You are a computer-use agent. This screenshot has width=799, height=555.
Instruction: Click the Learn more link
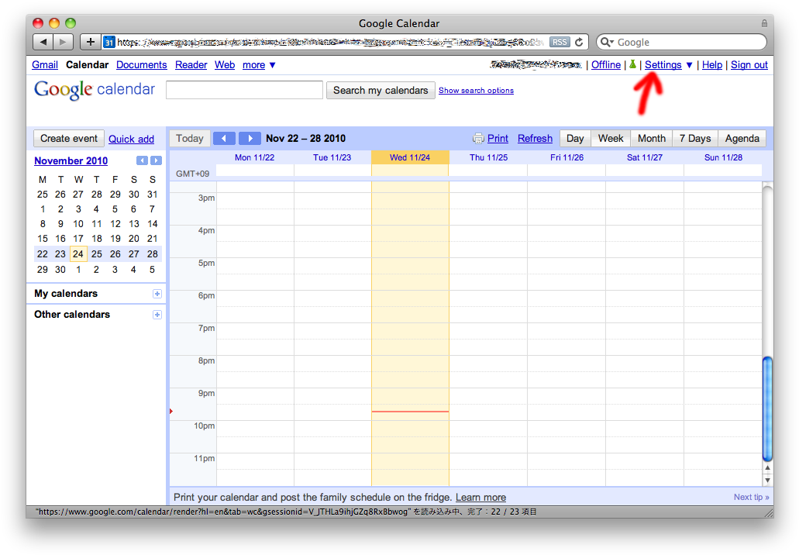[480, 497]
